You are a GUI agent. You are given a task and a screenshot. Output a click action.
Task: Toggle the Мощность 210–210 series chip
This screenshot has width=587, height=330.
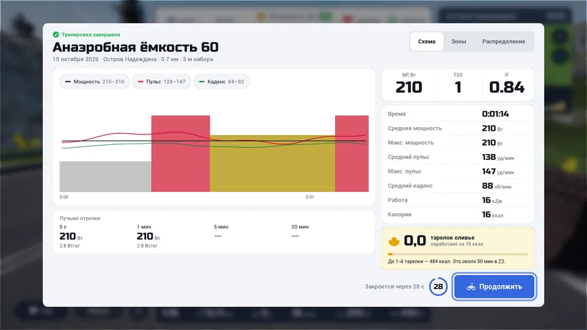(x=95, y=81)
